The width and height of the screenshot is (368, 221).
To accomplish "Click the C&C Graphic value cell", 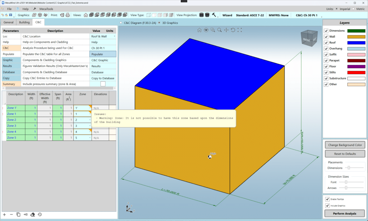I will [103, 60].
